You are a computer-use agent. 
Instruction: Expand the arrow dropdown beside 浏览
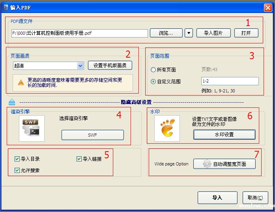pyautogui.click(x=189, y=33)
